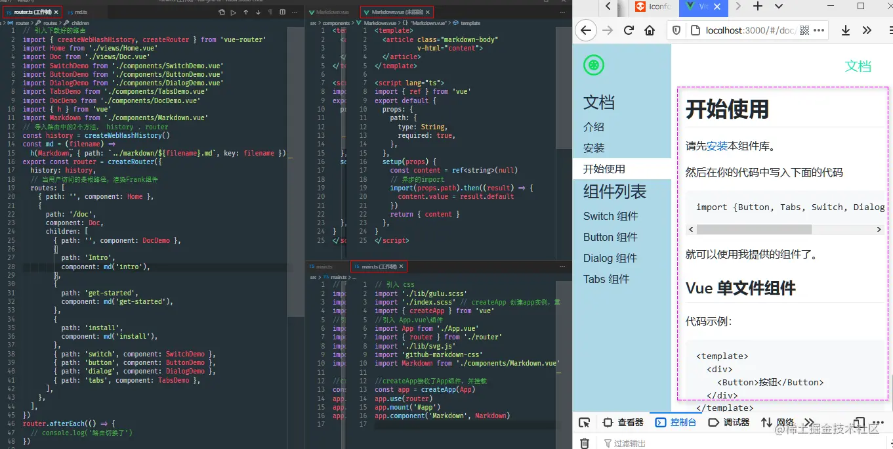The width and height of the screenshot is (893, 449).
Task: Click the run play icon in editor toolbar
Action: pyautogui.click(x=234, y=12)
